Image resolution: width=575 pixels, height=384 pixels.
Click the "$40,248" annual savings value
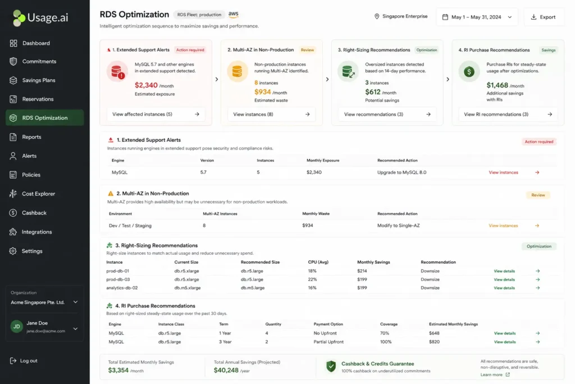click(x=226, y=371)
